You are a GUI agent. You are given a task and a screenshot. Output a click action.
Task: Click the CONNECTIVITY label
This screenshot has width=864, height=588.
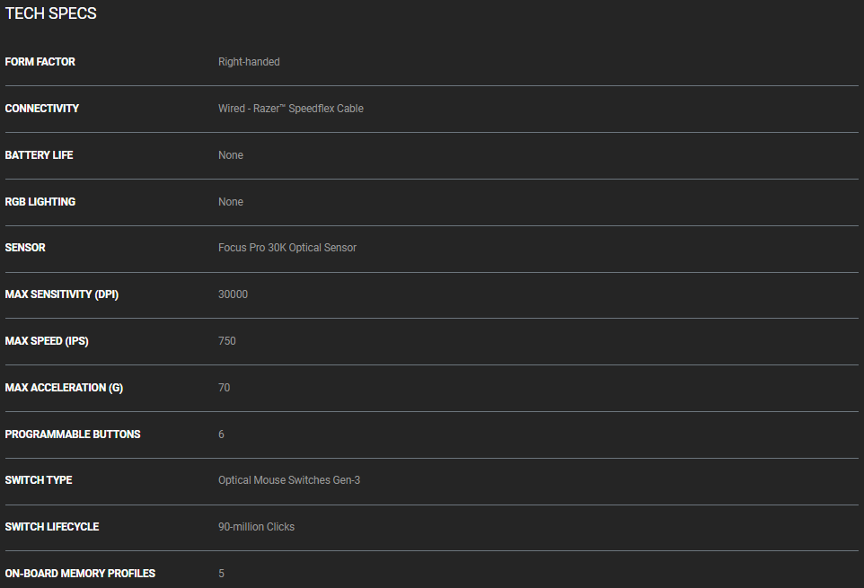coord(42,109)
